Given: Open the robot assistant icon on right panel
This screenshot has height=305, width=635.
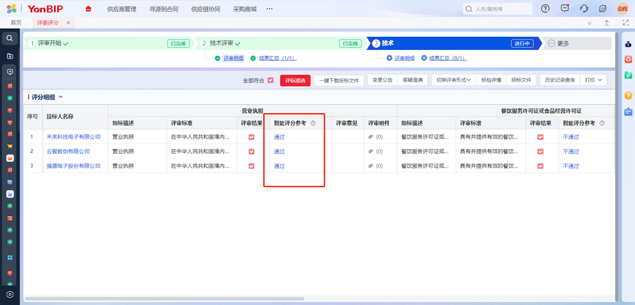Looking at the screenshot, I should point(628,45).
